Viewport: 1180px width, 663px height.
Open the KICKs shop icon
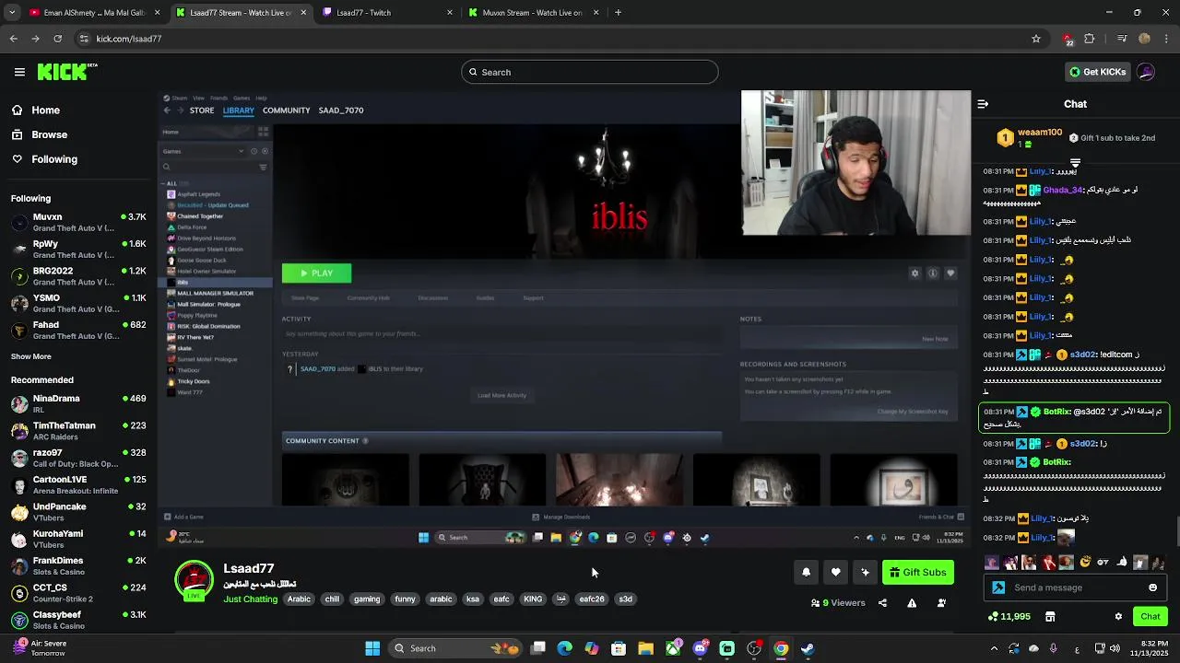pos(1050,617)
